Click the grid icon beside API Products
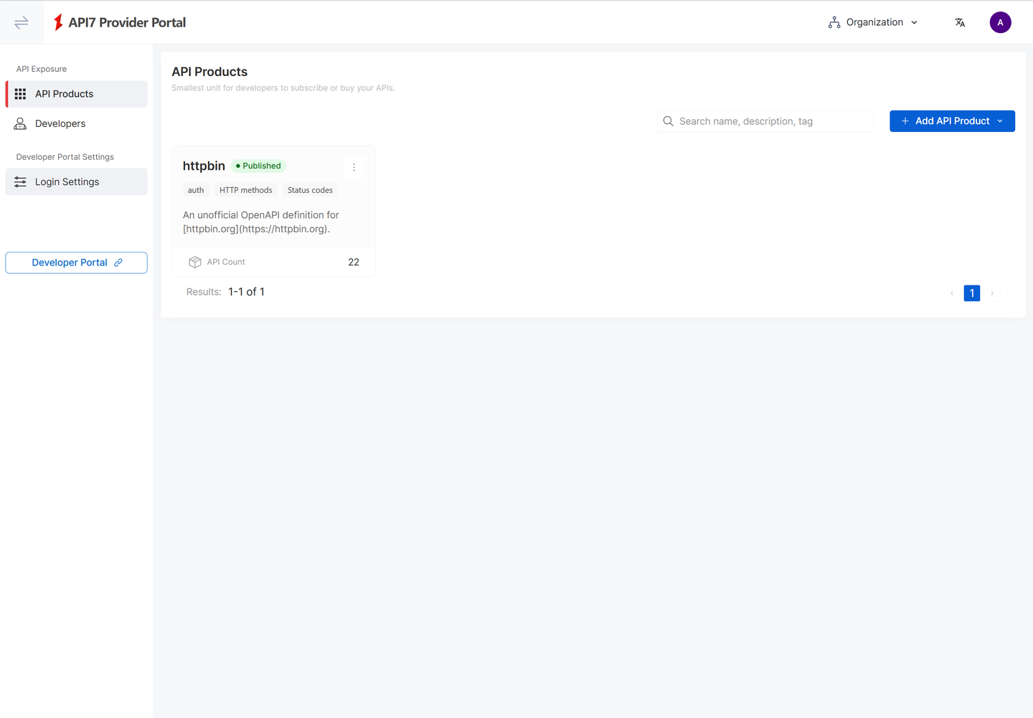This screenshot has height=718, width=1033. pyautogui.click(x=20, y=93)
